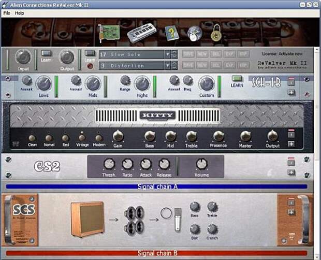Click the Slow Solo preset name field

tap(132, 54)
